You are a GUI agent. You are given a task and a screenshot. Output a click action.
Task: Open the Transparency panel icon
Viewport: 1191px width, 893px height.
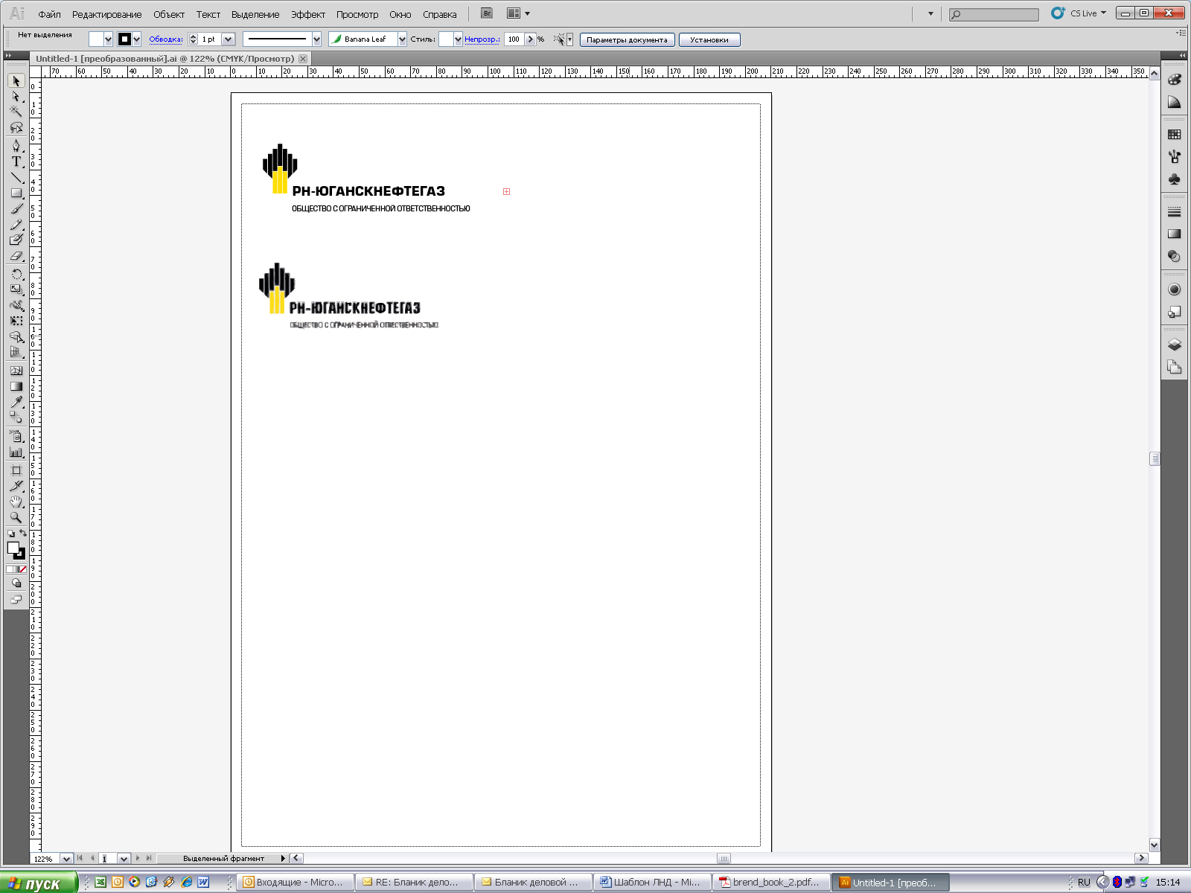[1175, 257]
